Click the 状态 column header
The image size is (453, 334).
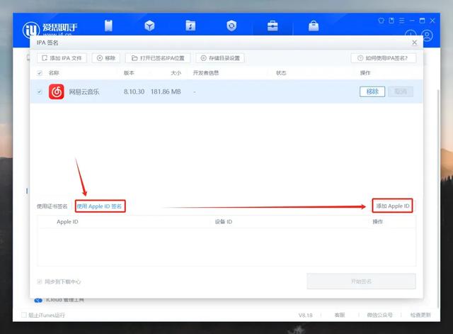click(x=281, y=73)
